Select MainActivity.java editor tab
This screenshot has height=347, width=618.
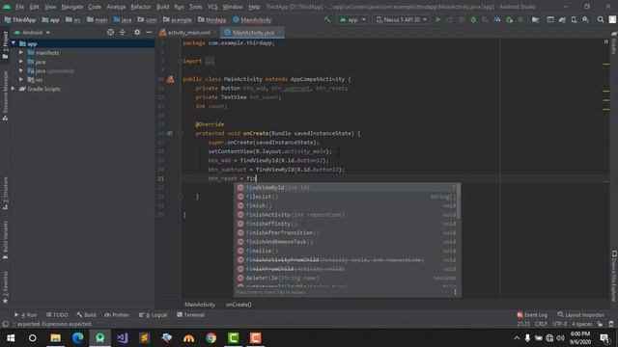(x=253, y=32)
